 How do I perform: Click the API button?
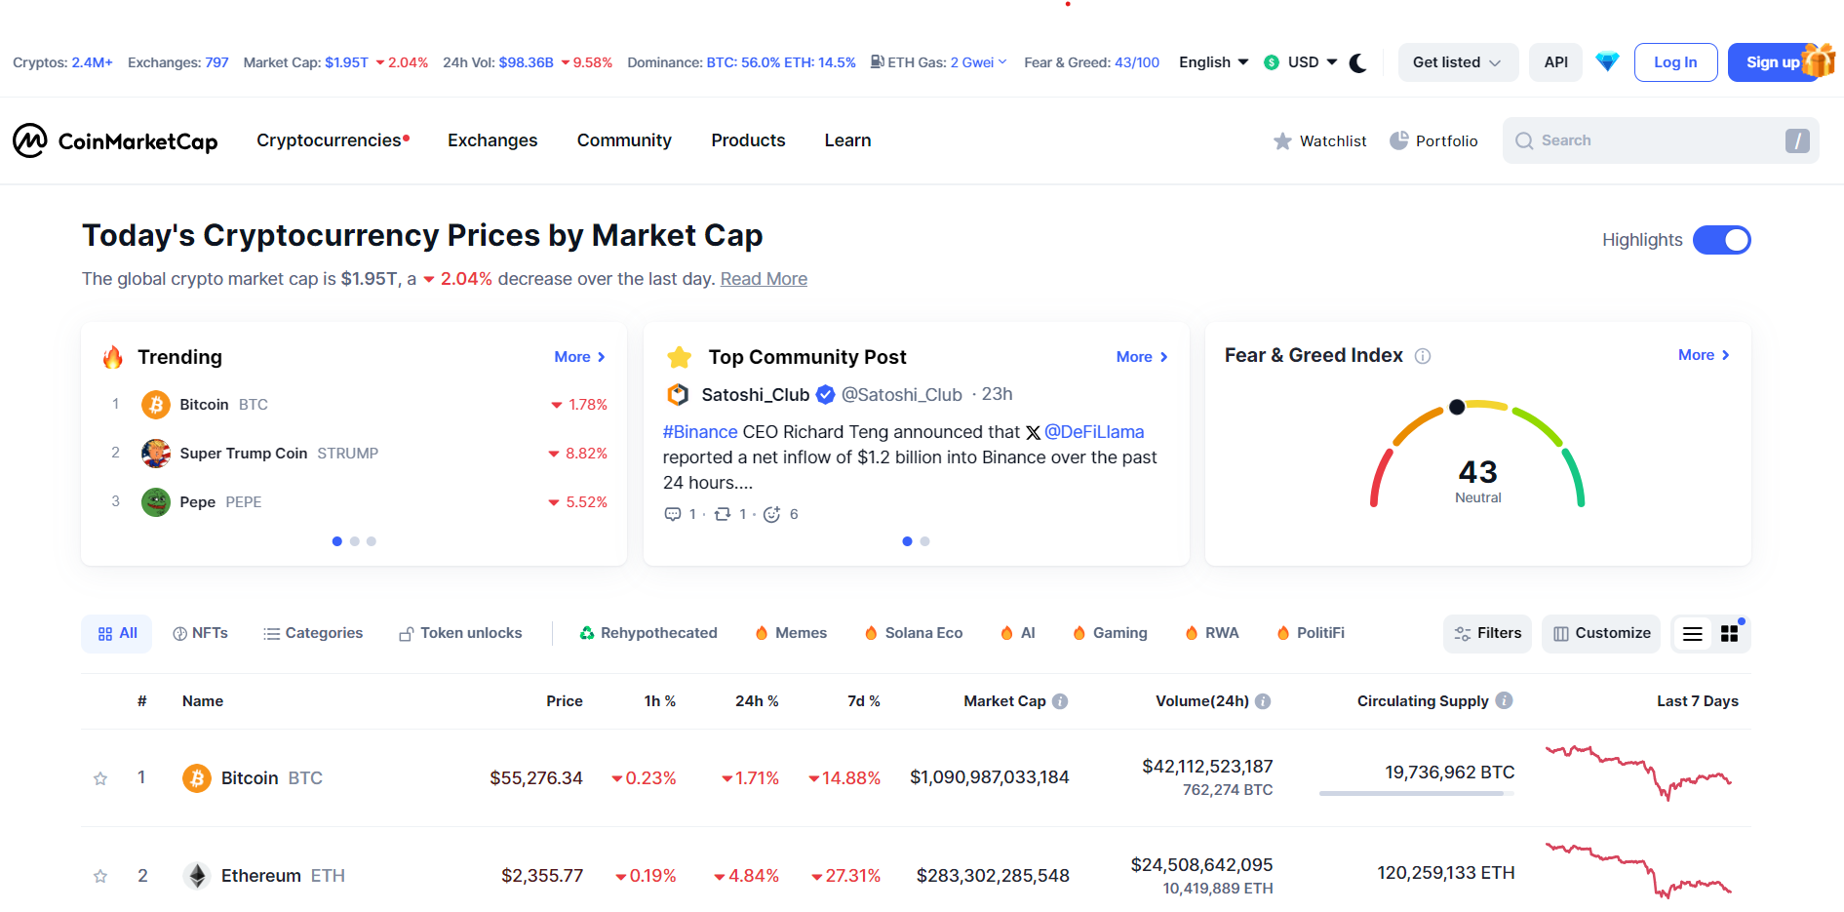1556,62
